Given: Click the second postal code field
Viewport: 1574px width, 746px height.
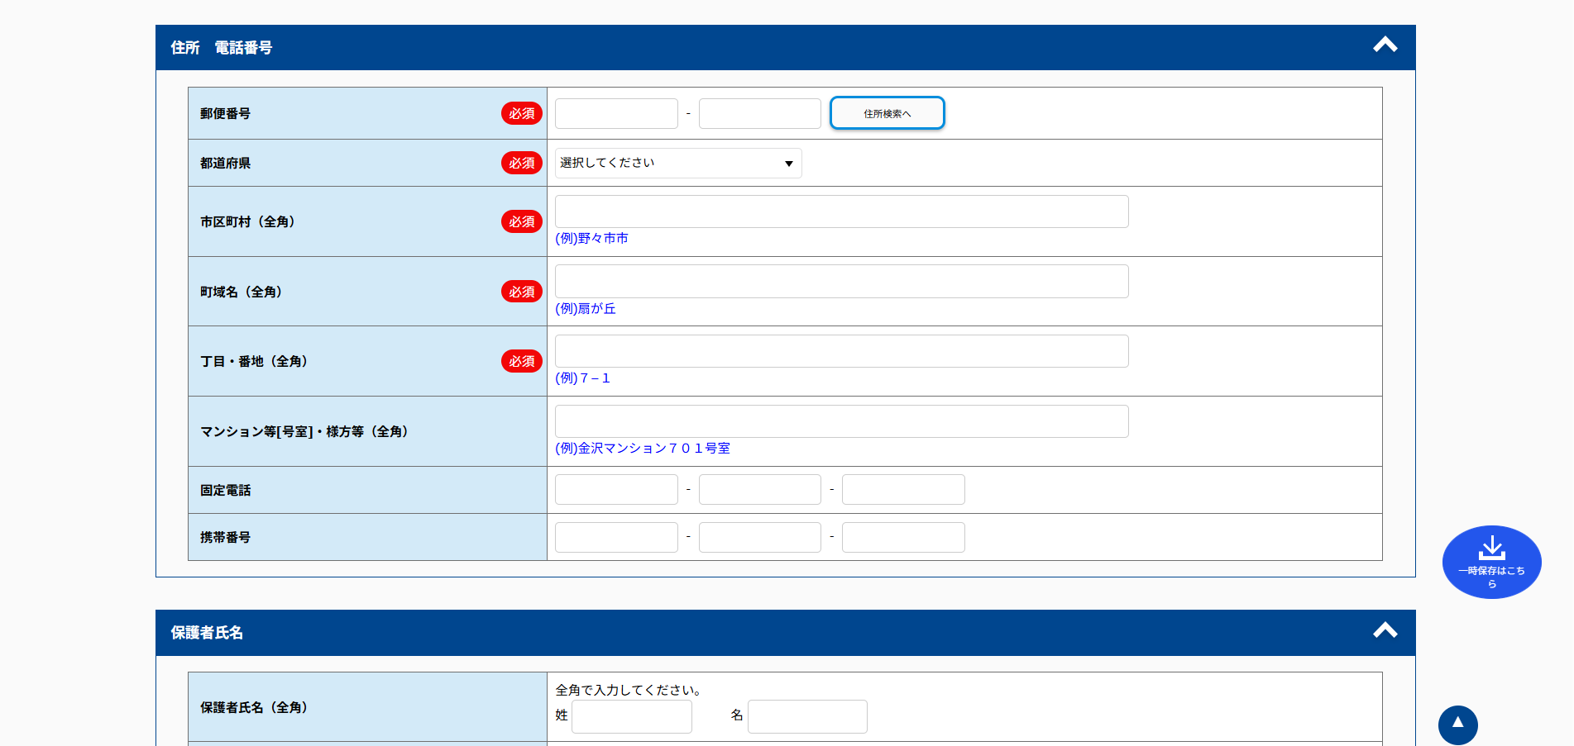Looking at the screenshot, I should tap(759, 114).
